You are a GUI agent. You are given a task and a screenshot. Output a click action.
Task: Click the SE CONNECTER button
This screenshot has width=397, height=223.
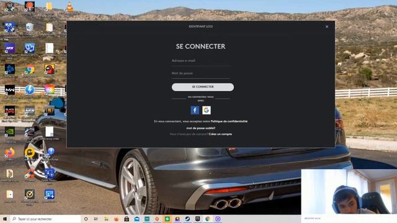coord(203,87)
